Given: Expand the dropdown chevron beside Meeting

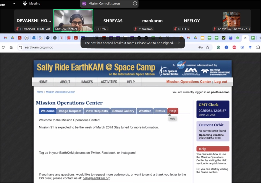Looking at the screenshot, I should (14, 3).
